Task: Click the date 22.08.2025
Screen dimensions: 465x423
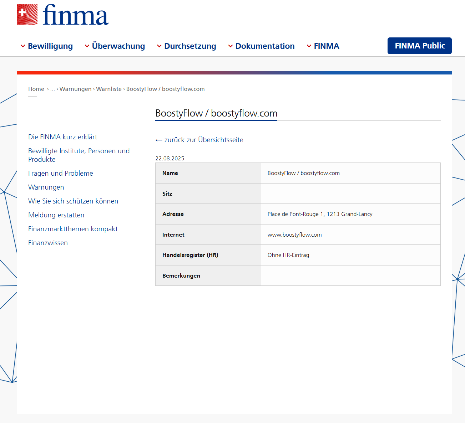Action: [x=170, y=159]
